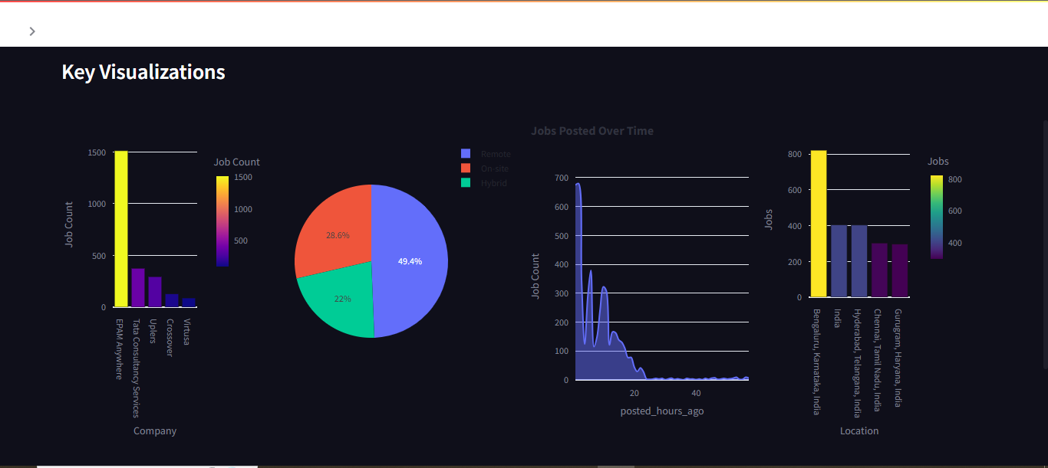Toggle the Hybrid legend entry
The width and height of the screenshot is (1048, 468).
point(493,183)
